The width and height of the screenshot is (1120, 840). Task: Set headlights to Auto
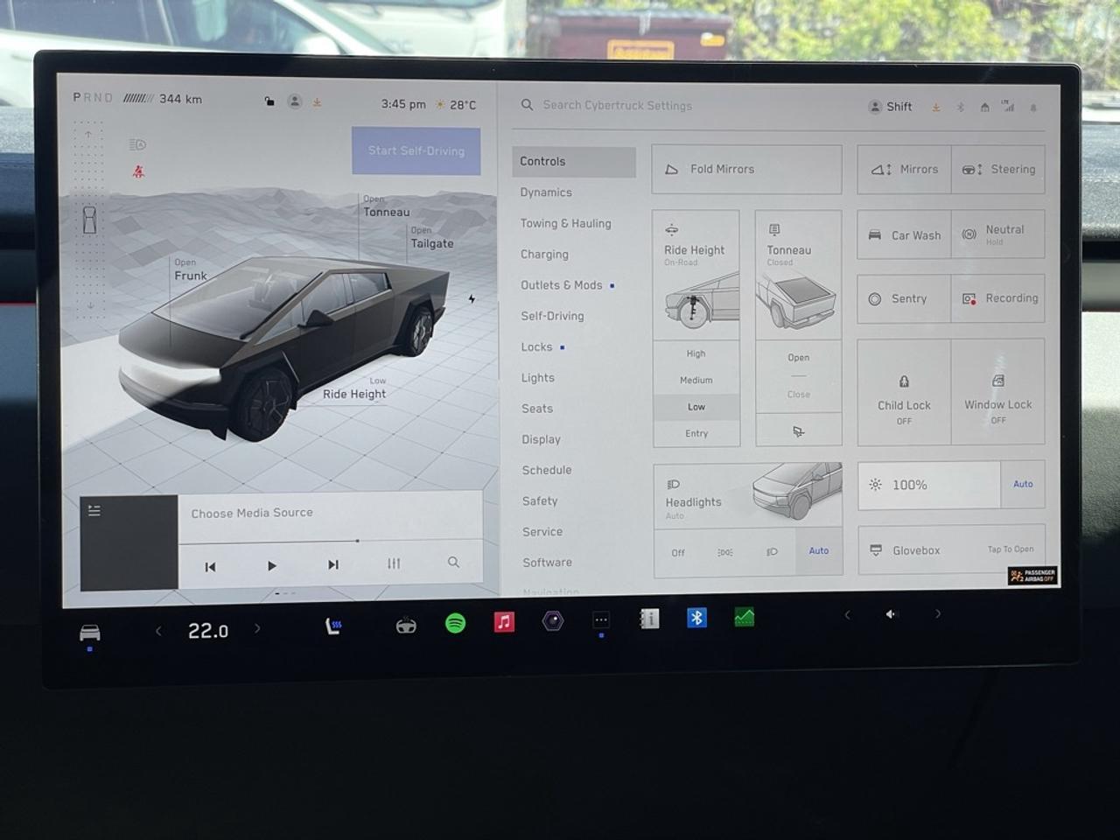pos(819,550)
